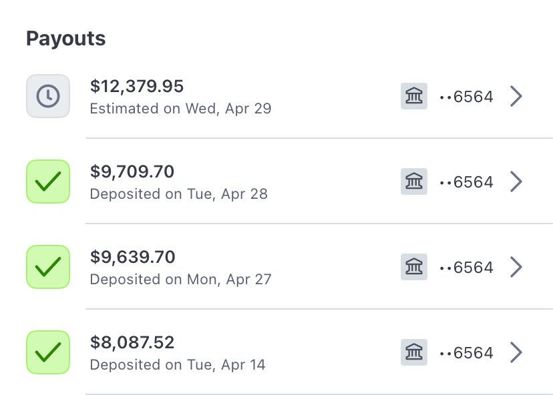Select the $12,379.95 payout amount
The height and width of the screenshot is (395, 553).
tap(137, 86)
